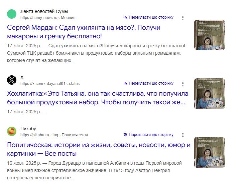Click the green Лента новостей Сумы favicon
This screenshot has height=184, width=248.
point(12,14)
